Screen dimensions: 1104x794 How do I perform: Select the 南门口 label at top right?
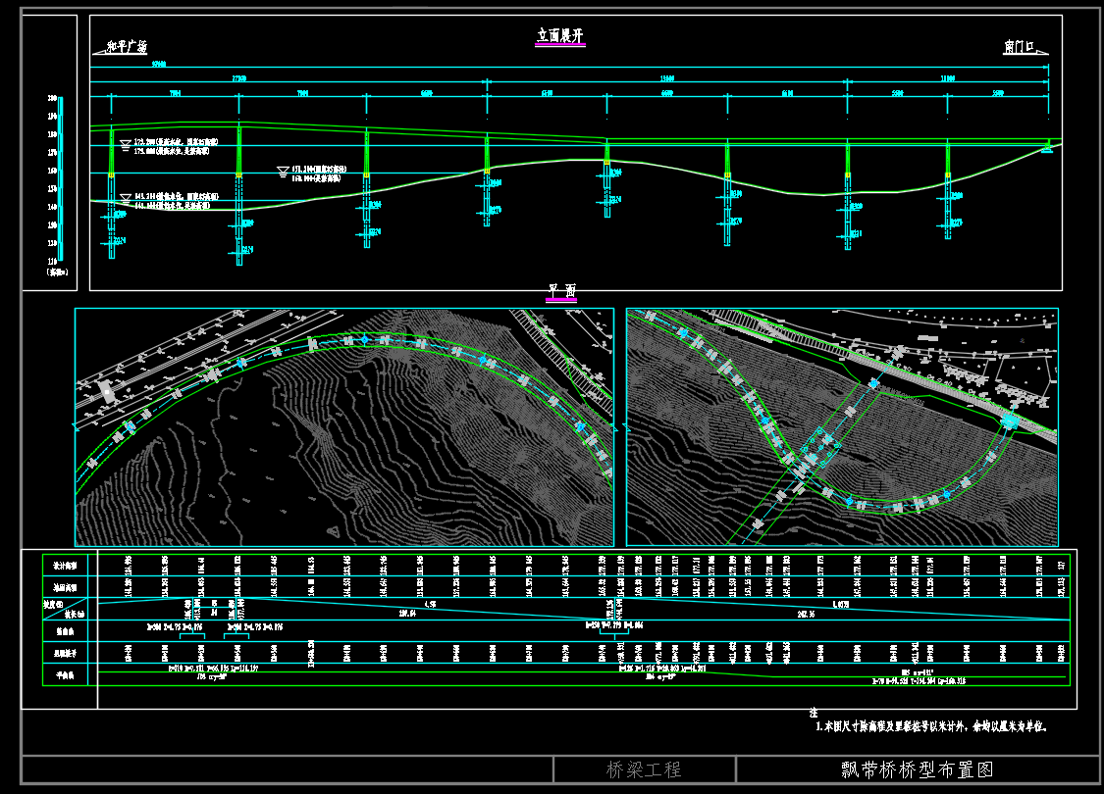click(1025, 47)
